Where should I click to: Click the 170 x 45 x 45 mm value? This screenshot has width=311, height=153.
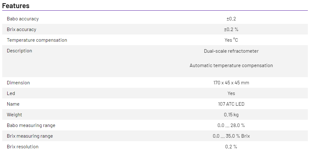[x=231, y=83]
